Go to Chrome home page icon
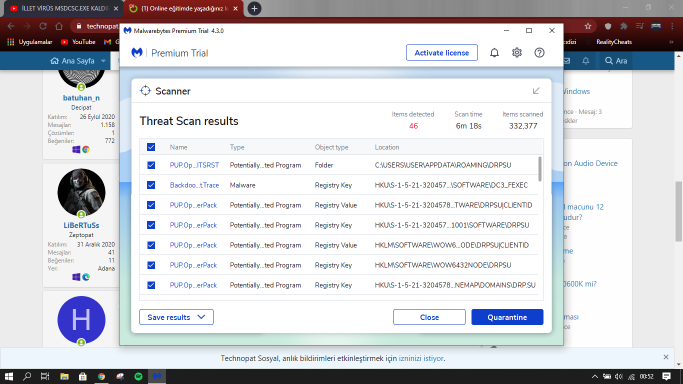683x384 pixels. point(59,26)
